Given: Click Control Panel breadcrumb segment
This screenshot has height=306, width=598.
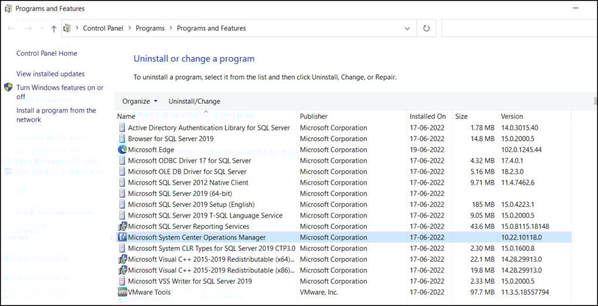Looking at the screenshot, I should 103,28.
